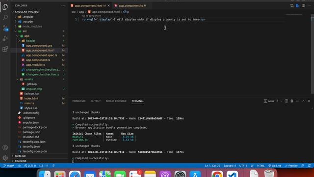This screenshot has width=314, height=177.
Task: Click the Split Editor icon
Action: [303, 5]
